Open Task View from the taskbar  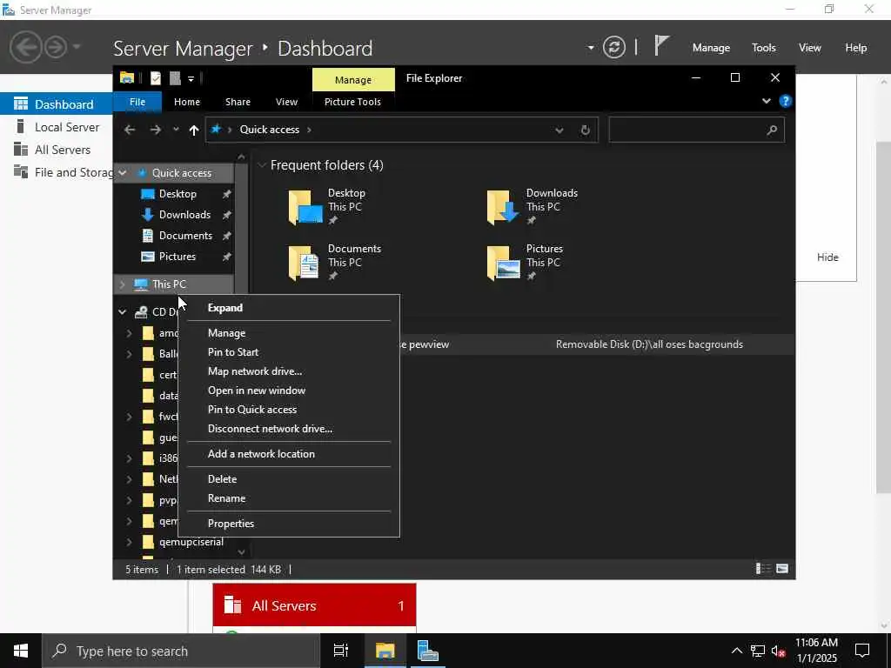(x=340, y=651)
